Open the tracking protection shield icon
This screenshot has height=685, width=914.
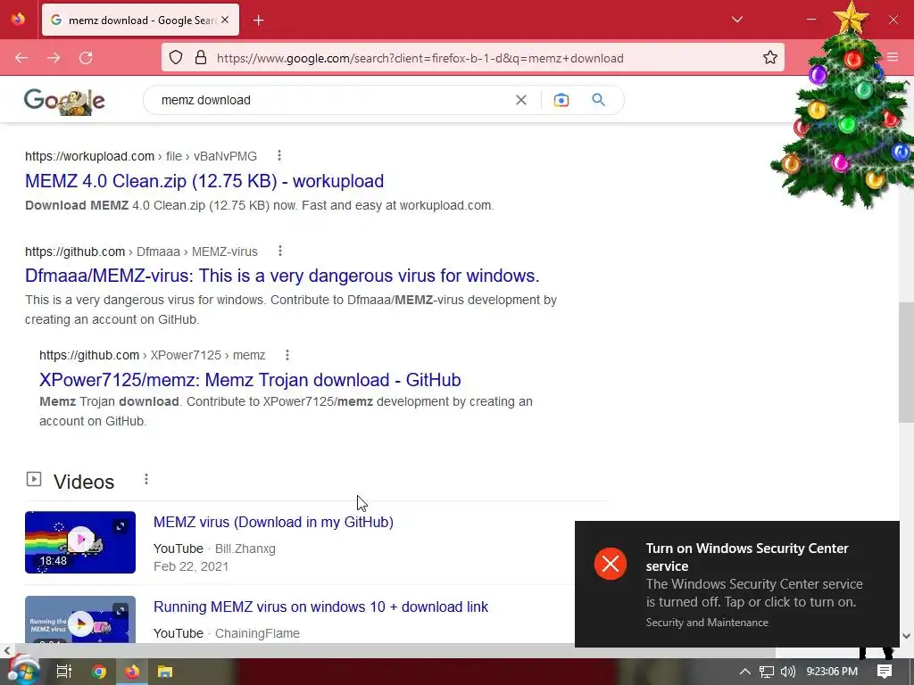click(176, 58)
